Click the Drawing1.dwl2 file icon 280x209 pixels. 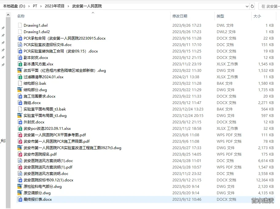(x=20, y=32)
